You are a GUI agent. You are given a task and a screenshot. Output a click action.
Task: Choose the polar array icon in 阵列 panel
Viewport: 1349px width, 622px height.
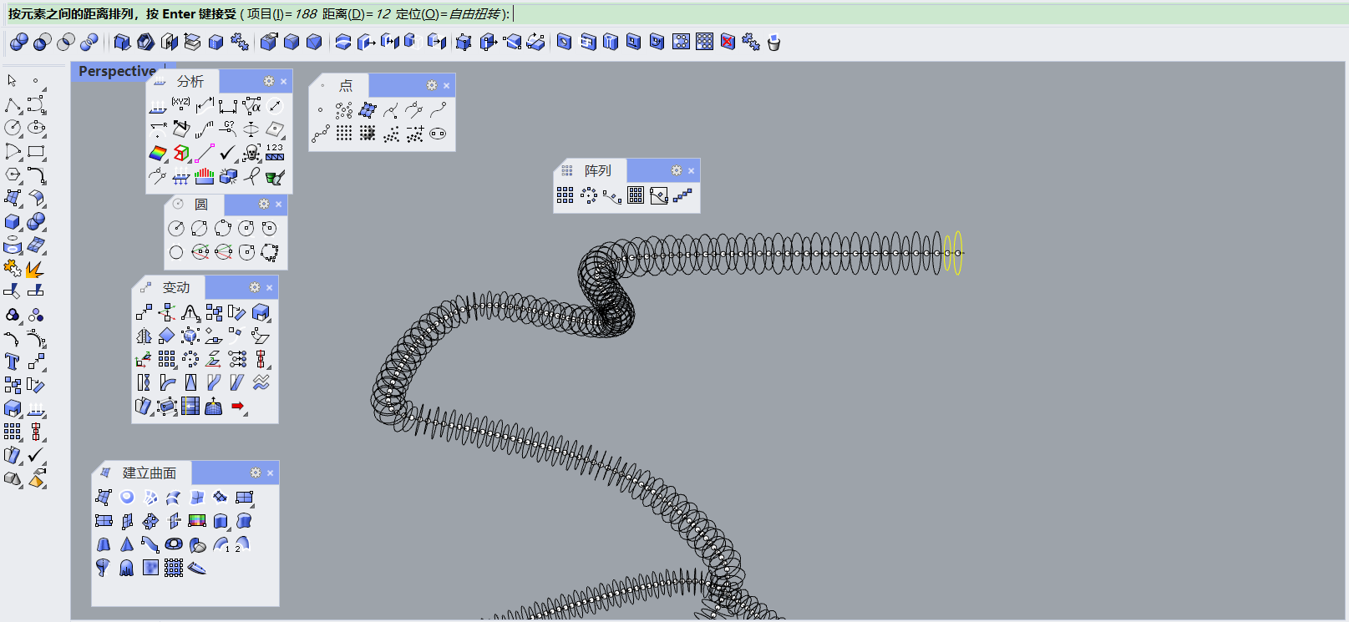click(x=589, y=195)
